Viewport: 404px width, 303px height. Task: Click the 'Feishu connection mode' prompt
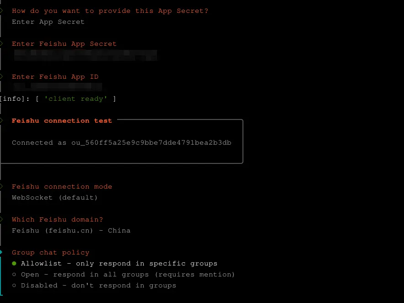(x=62, y=187)
